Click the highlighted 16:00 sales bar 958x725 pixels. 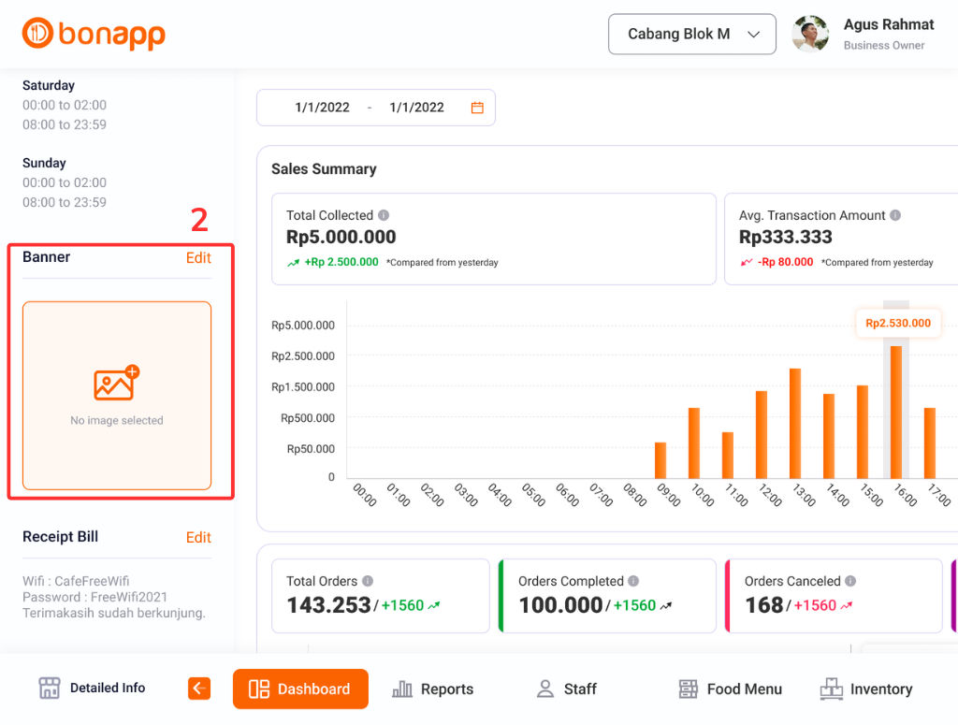coord(895,413)
